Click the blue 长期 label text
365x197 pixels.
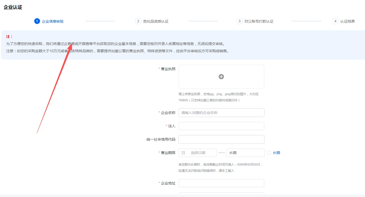[276, 153]
